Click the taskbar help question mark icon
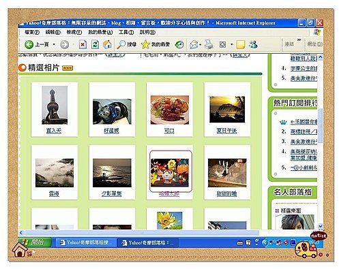The height and width of the screenshot is (269, 341). [x=248, y=243]
